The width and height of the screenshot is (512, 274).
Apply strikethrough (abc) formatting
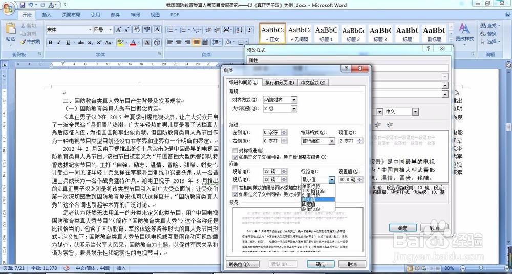click(81, 43)
